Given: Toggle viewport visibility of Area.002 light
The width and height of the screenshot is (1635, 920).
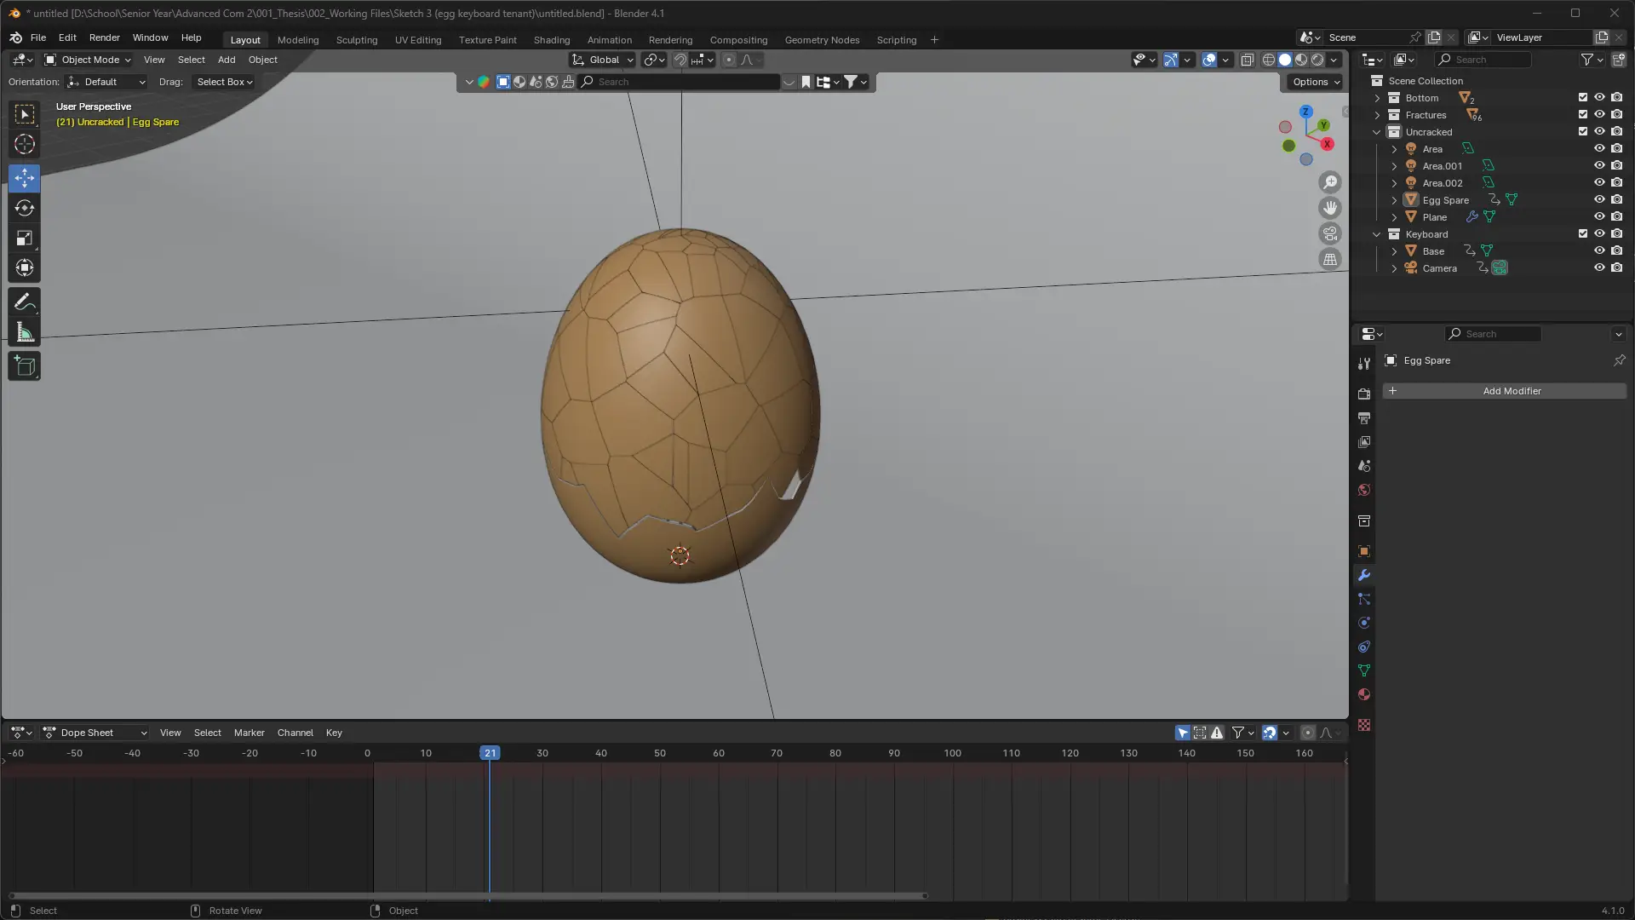Looking at the screenshot, I should (x=1599, y=182).
